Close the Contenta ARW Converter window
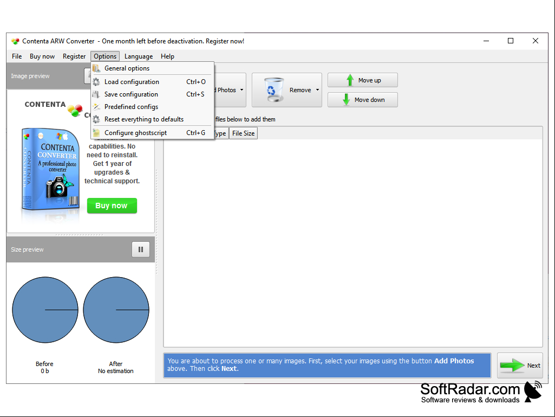The height and width of the screenshot is (417, 555). [536, 41]
